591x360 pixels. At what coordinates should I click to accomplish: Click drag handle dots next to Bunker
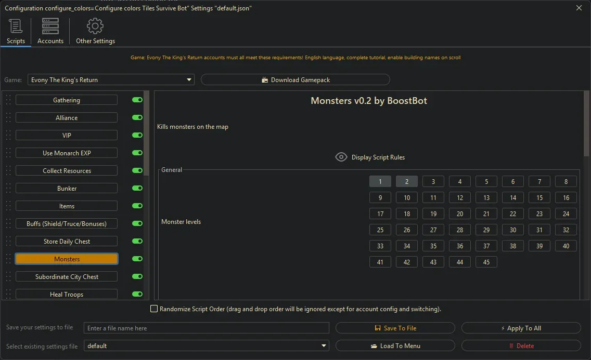coord(8,188)
